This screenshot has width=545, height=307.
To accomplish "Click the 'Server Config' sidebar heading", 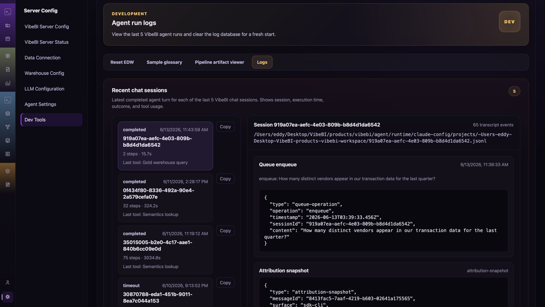I will point(41,10).
